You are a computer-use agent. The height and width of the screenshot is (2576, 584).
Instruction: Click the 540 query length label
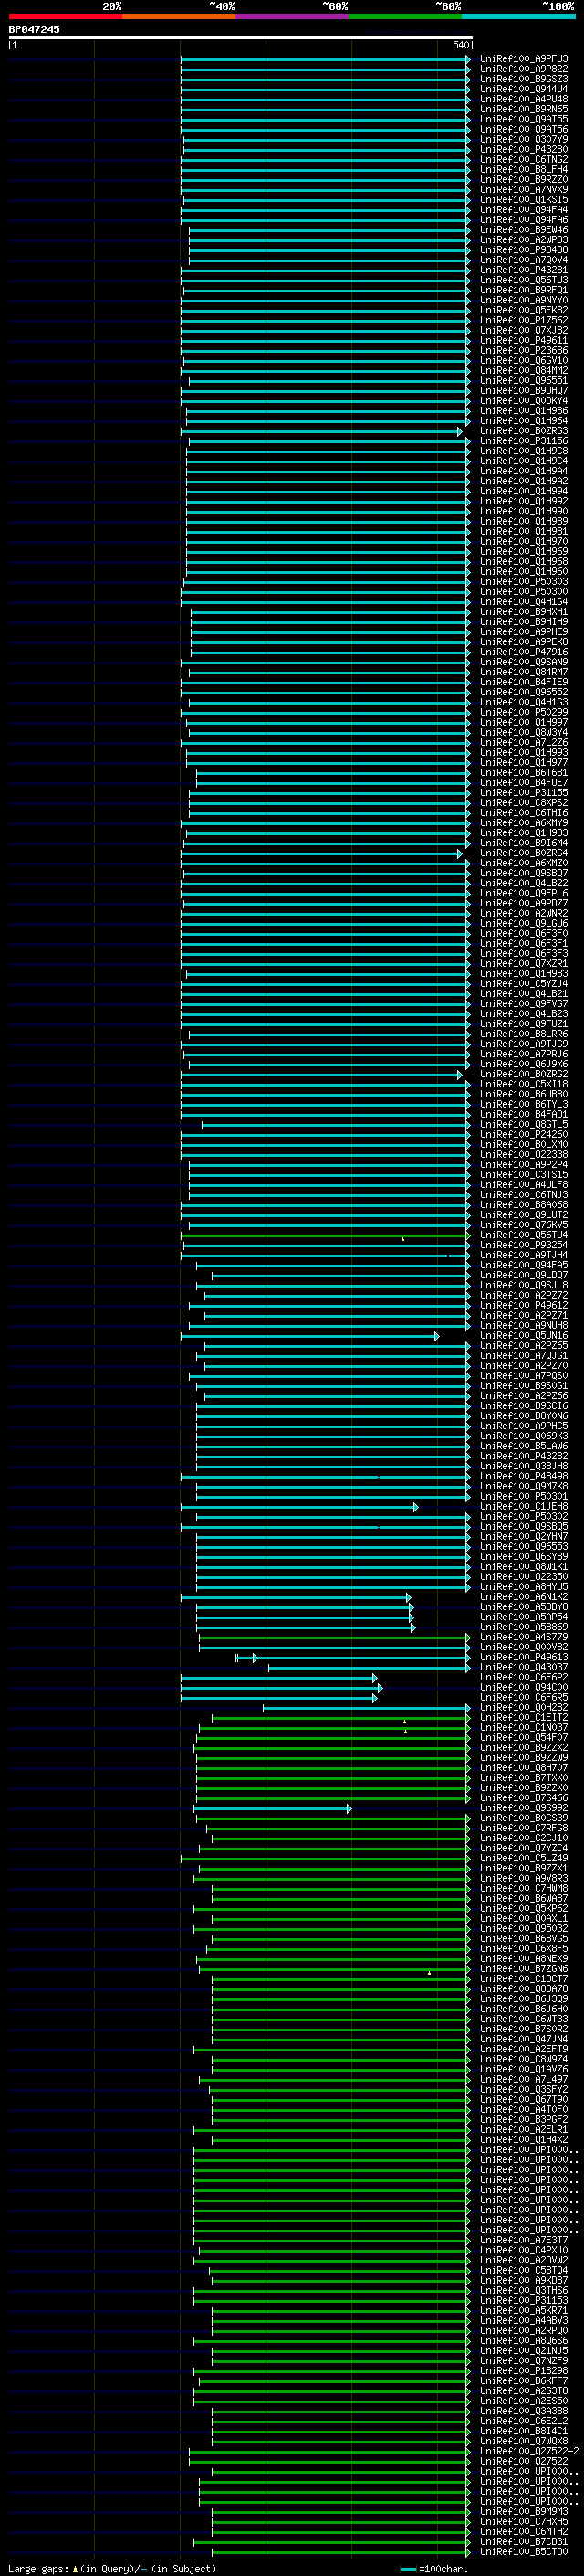[461, 45]
